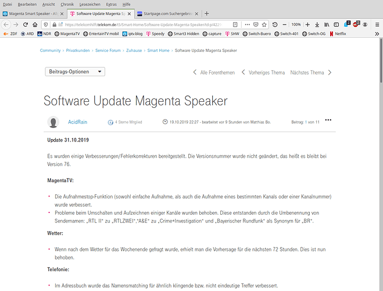Open red adblock extension icon

(356, 24)
